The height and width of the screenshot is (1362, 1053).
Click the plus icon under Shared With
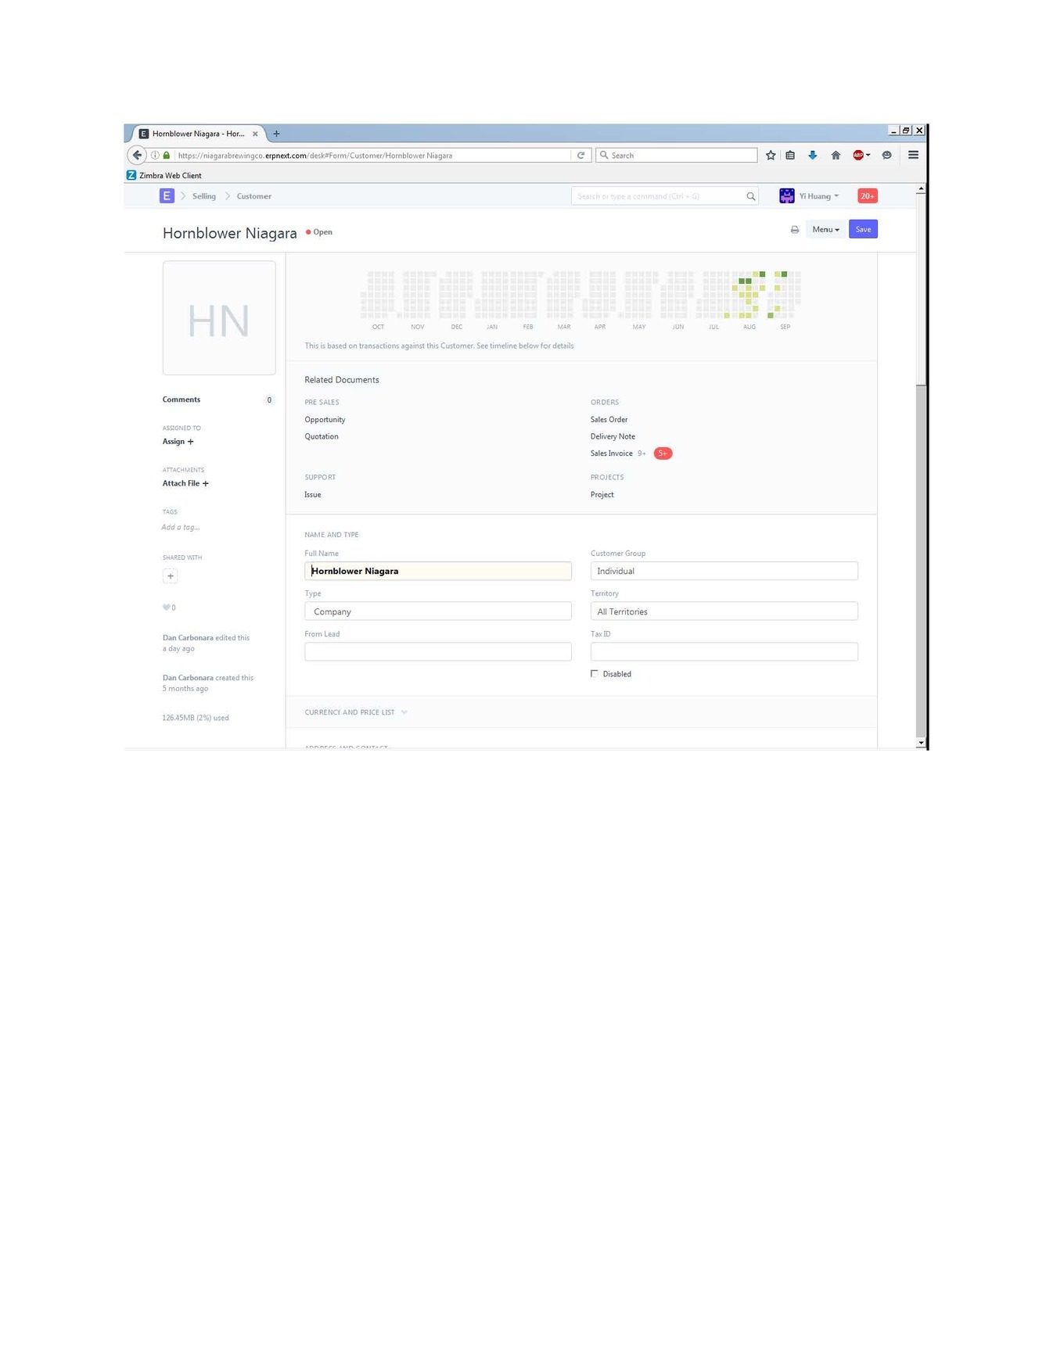point(171,576)
